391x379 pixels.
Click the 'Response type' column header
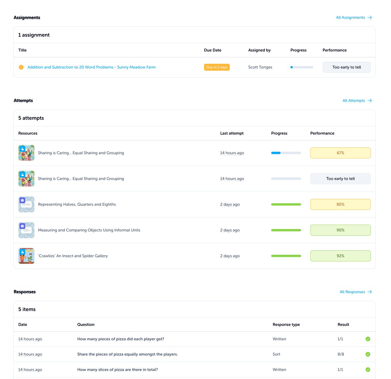click(286, 325)
